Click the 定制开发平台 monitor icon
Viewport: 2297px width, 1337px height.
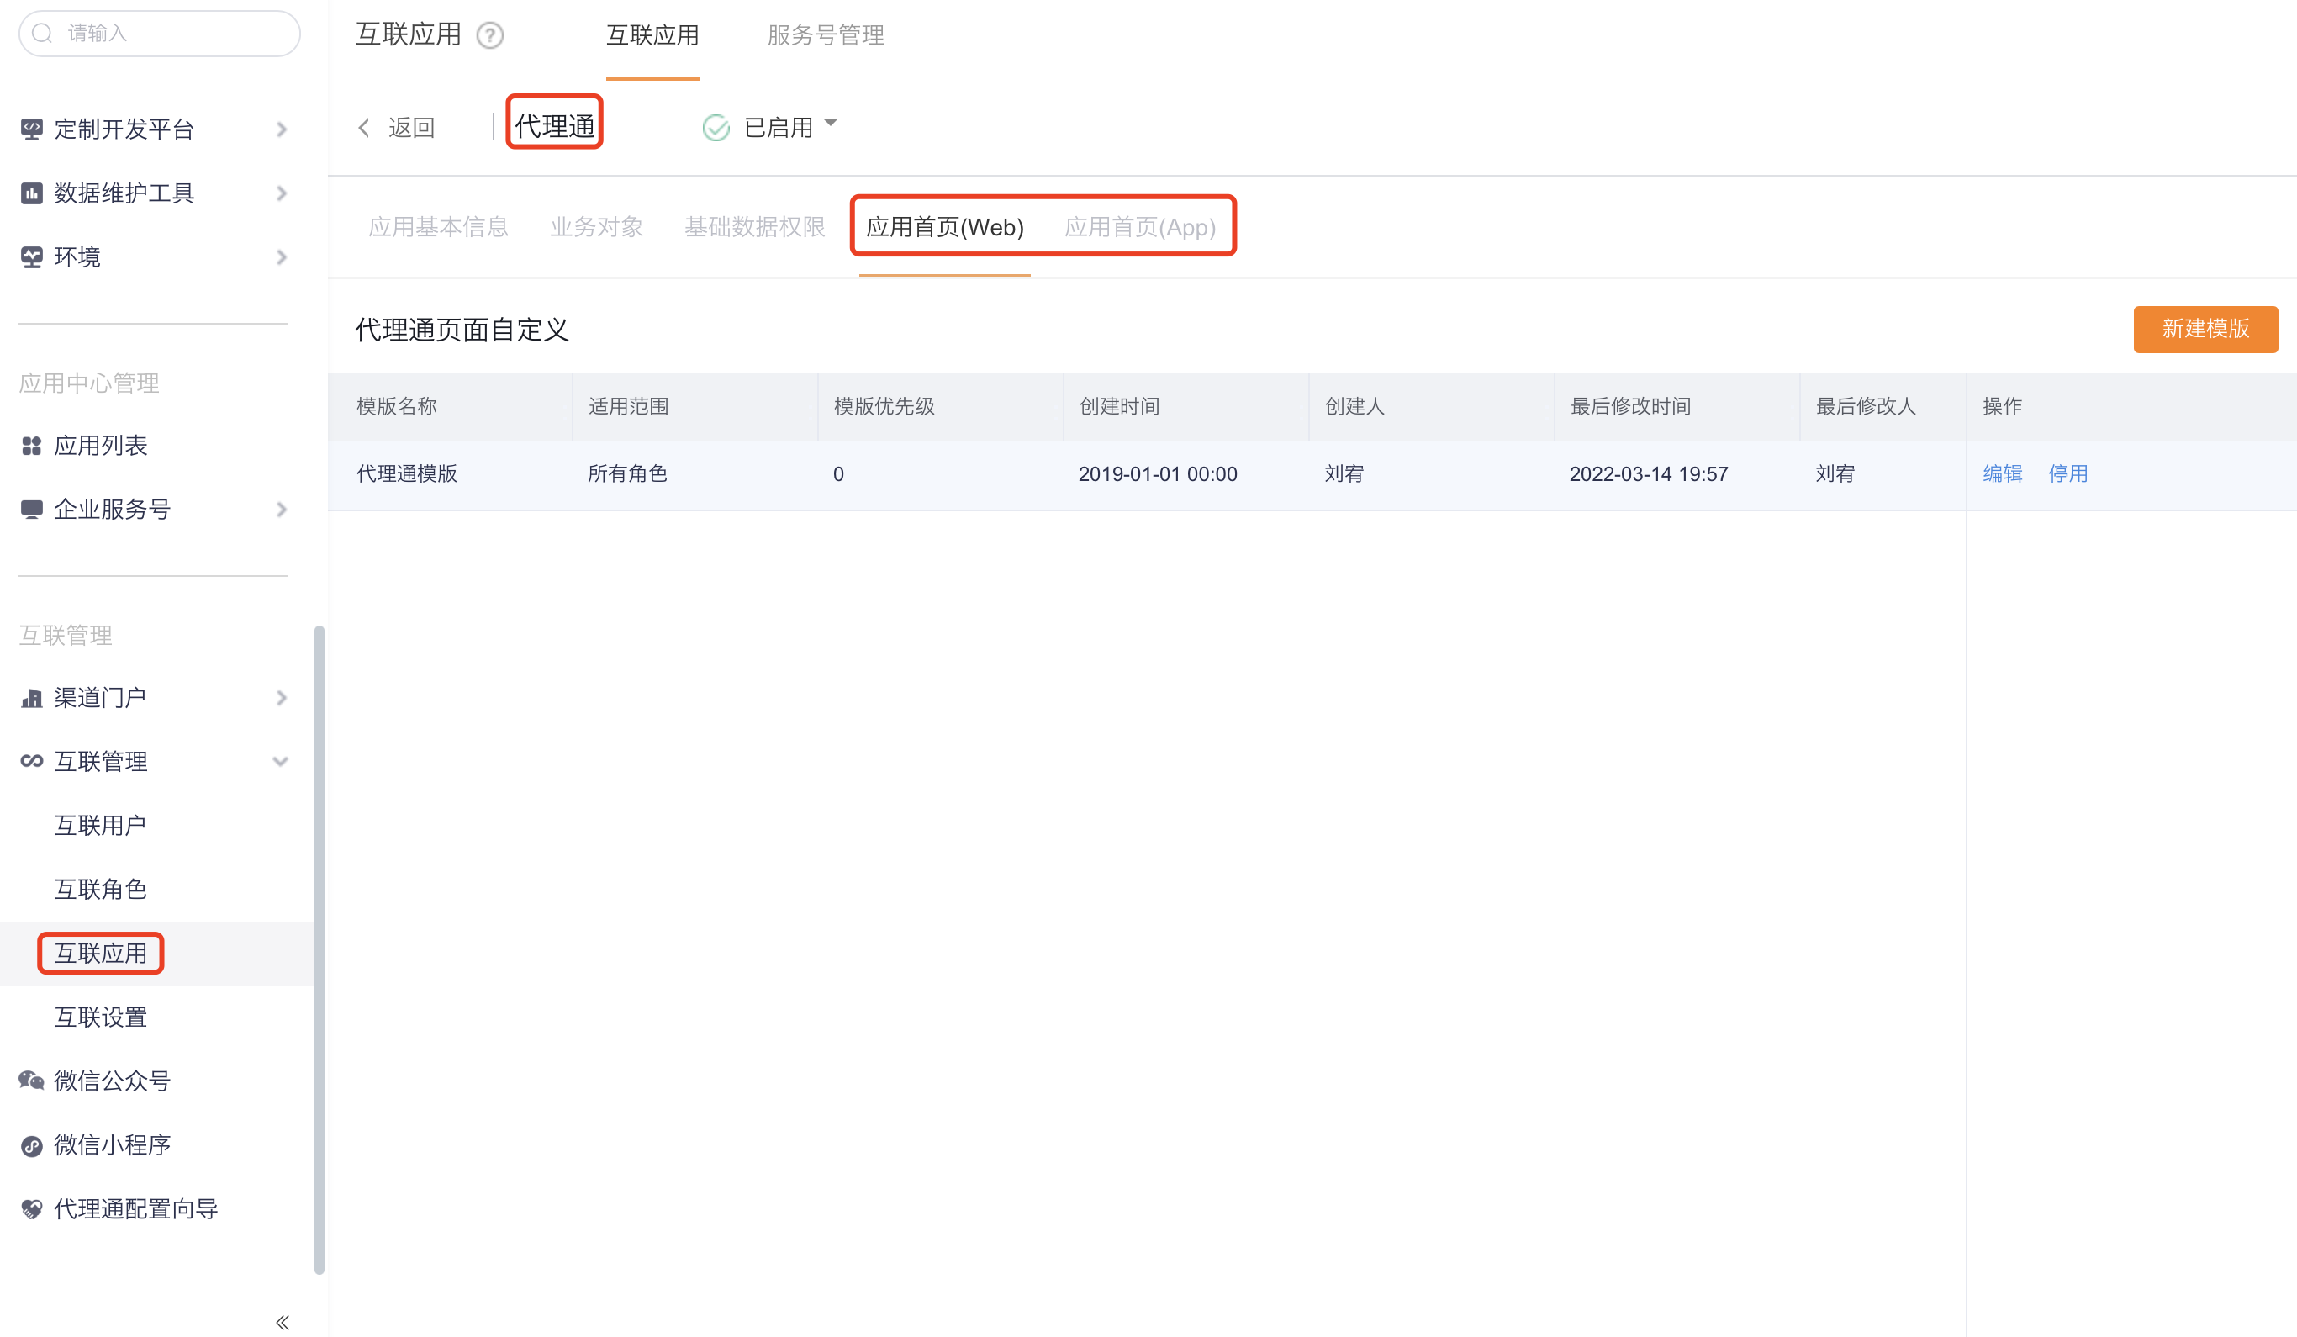[x=32, y=129]
